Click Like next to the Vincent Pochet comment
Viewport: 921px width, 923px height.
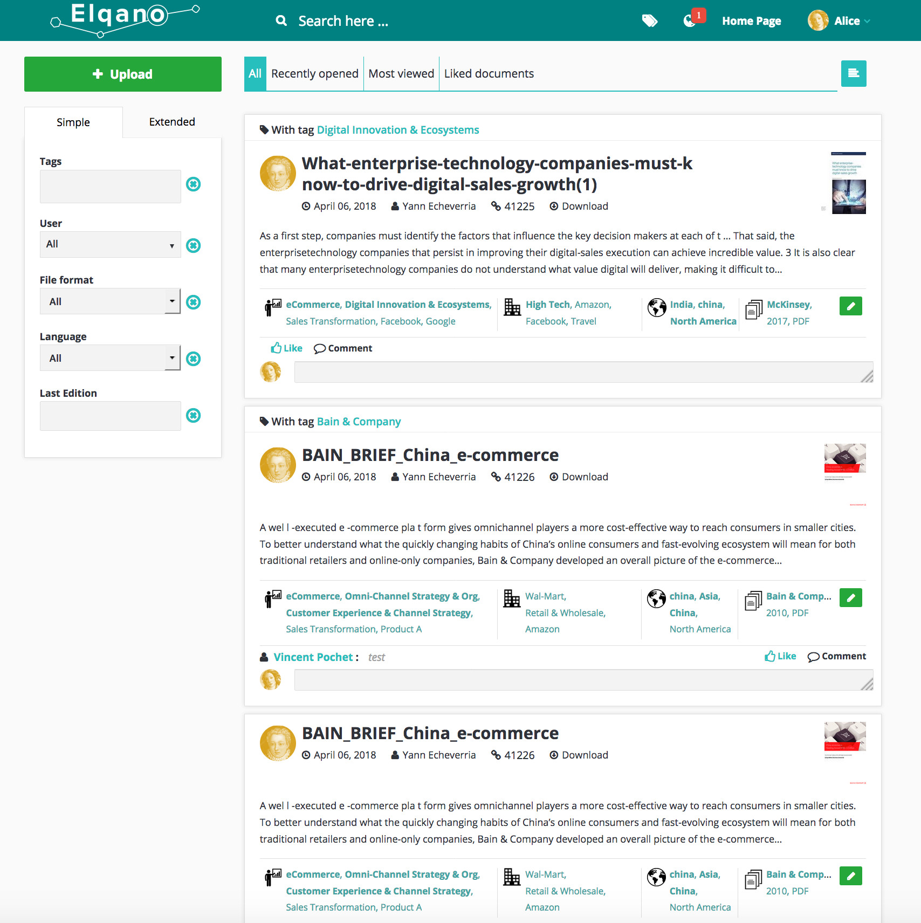coord(780,656)
